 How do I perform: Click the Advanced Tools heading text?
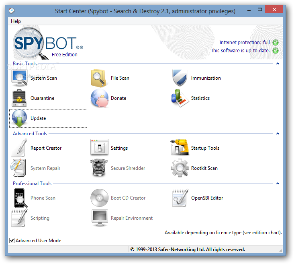pyautogui.click(x=30, y=134)
